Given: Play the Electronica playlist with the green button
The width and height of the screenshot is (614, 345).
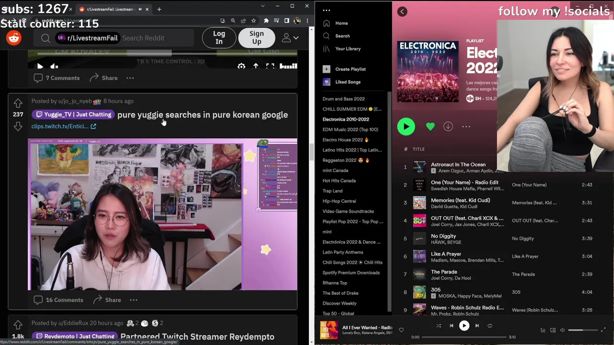Looking at the screenshot, I should [406, 126].
